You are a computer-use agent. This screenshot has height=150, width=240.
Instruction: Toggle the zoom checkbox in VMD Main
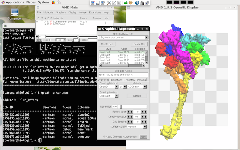50,40
